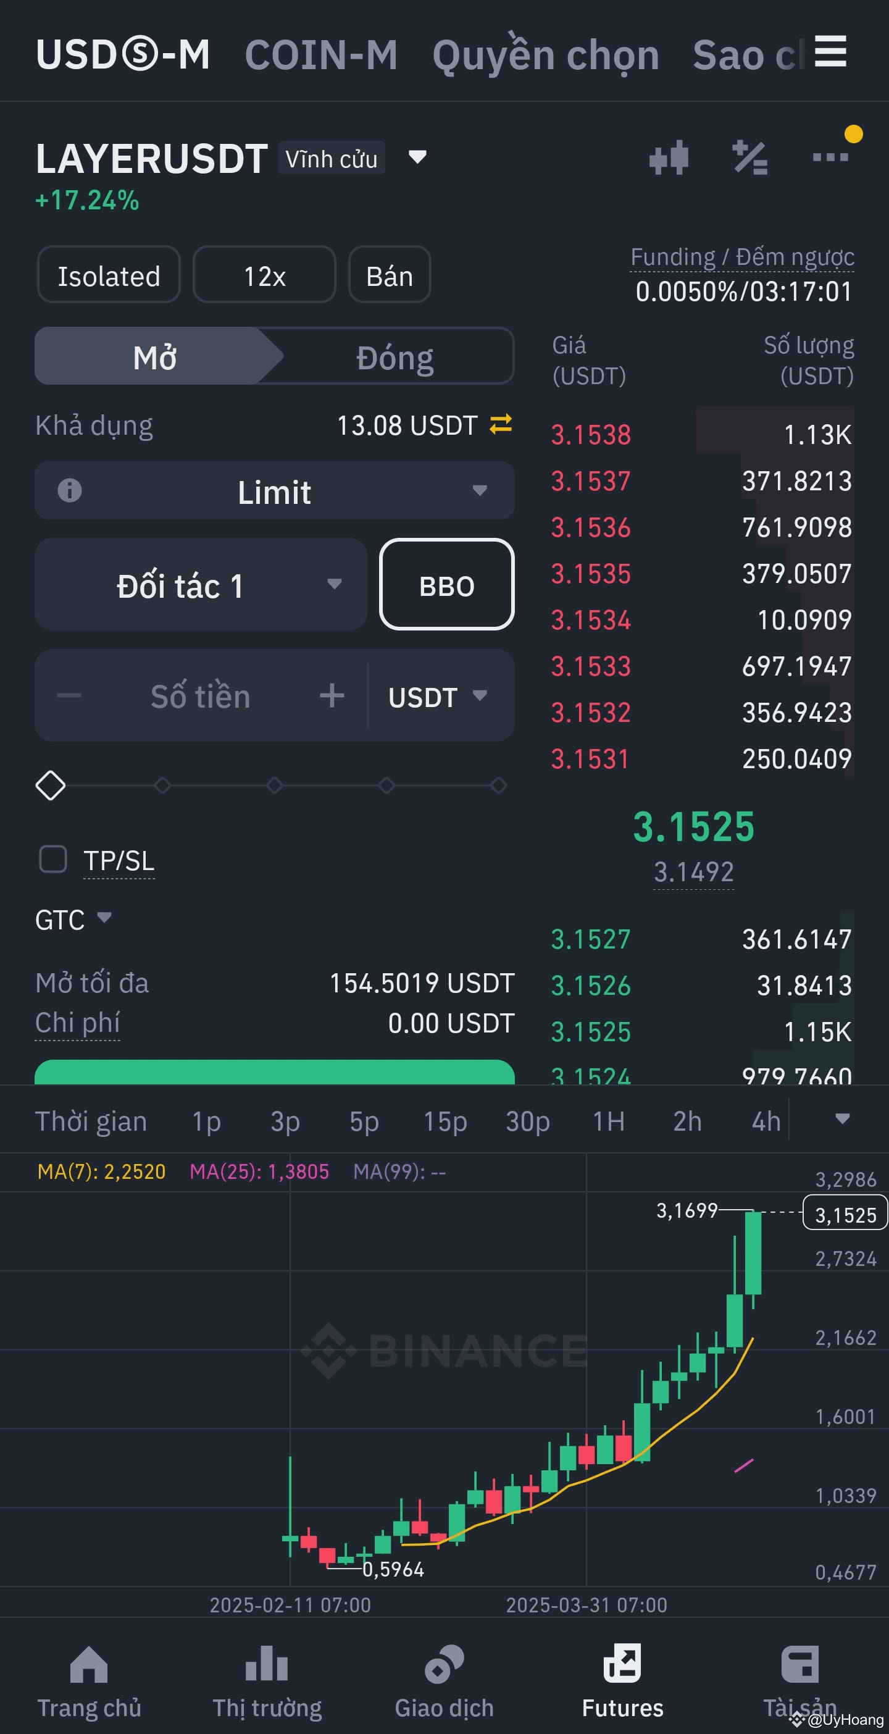Tap the Isolated margin mode button
This screenshot has height=1734, width=889.
click(109, 275)
